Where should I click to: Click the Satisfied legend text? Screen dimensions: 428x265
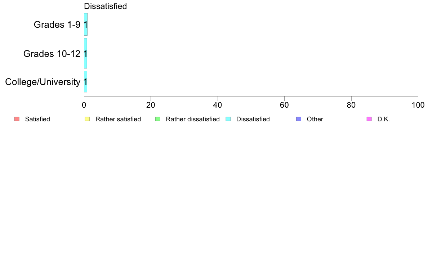pyautogui.click(x=37, y=119)
